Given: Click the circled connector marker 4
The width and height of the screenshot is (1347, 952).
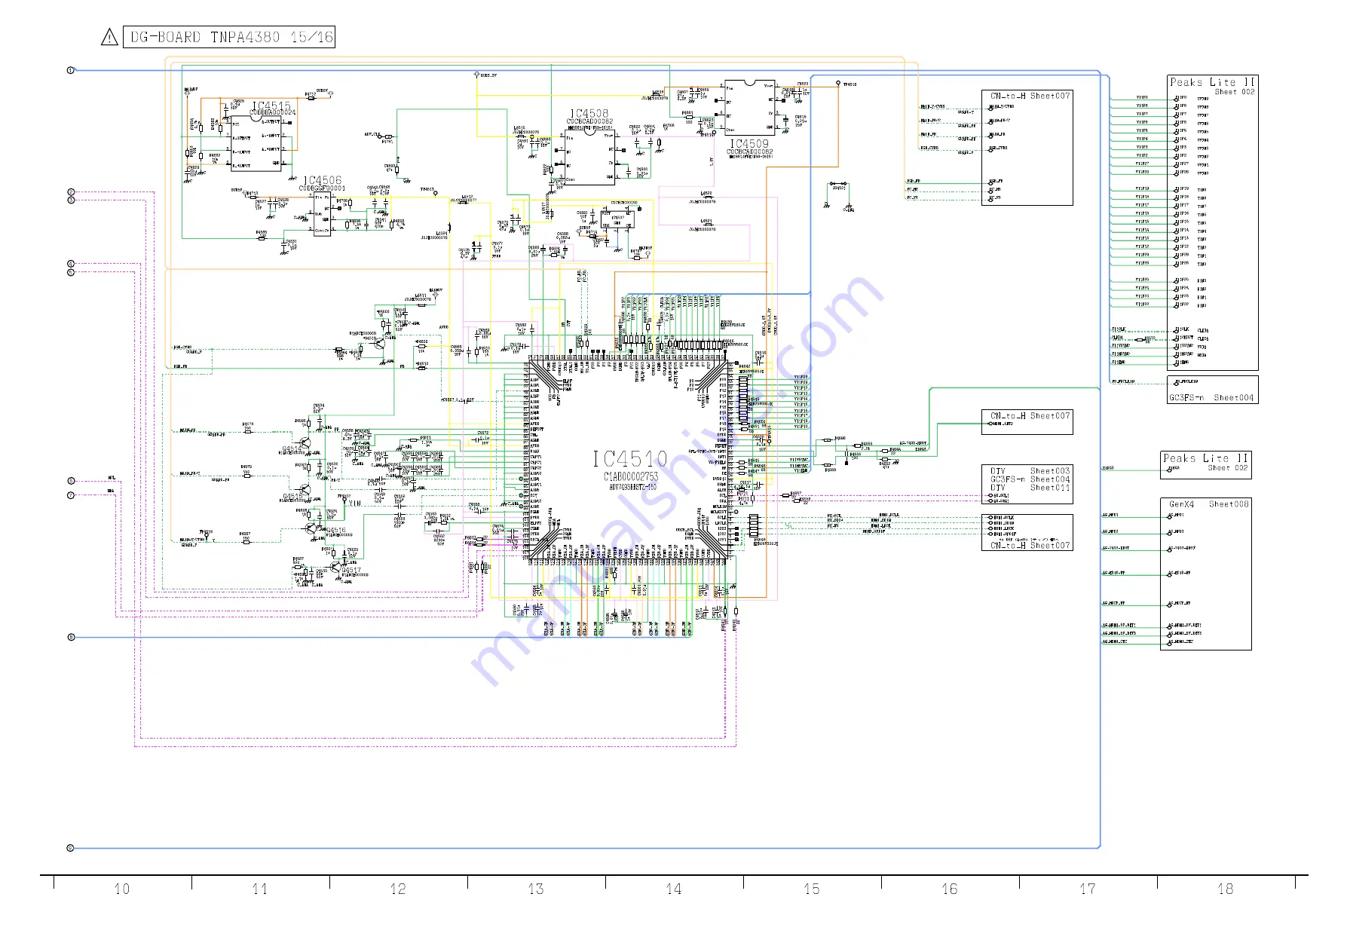Looking at the screenshot, I should [x=71, y=264].
